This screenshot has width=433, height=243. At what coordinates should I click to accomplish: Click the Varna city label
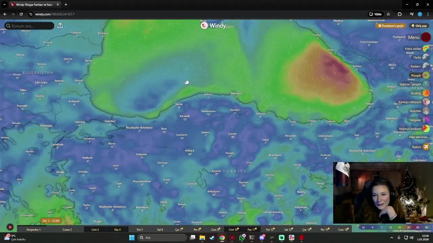point(88,60)
